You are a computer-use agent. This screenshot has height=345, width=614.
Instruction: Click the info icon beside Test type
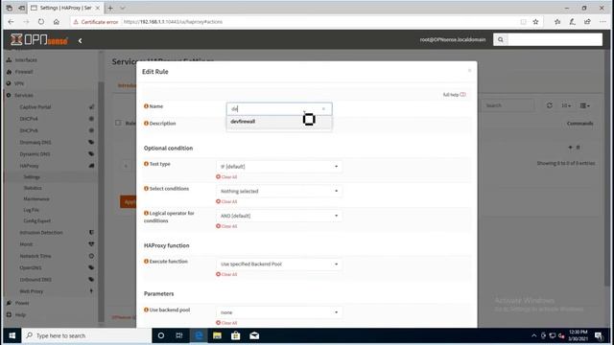point(146,164)
